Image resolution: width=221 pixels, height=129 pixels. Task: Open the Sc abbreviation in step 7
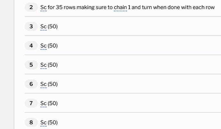point(44,103)
